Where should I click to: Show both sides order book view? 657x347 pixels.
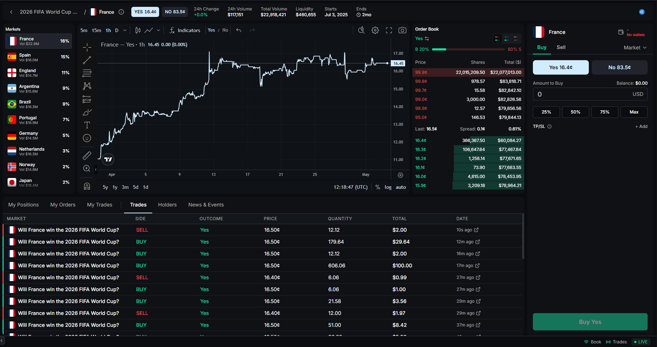498,38
